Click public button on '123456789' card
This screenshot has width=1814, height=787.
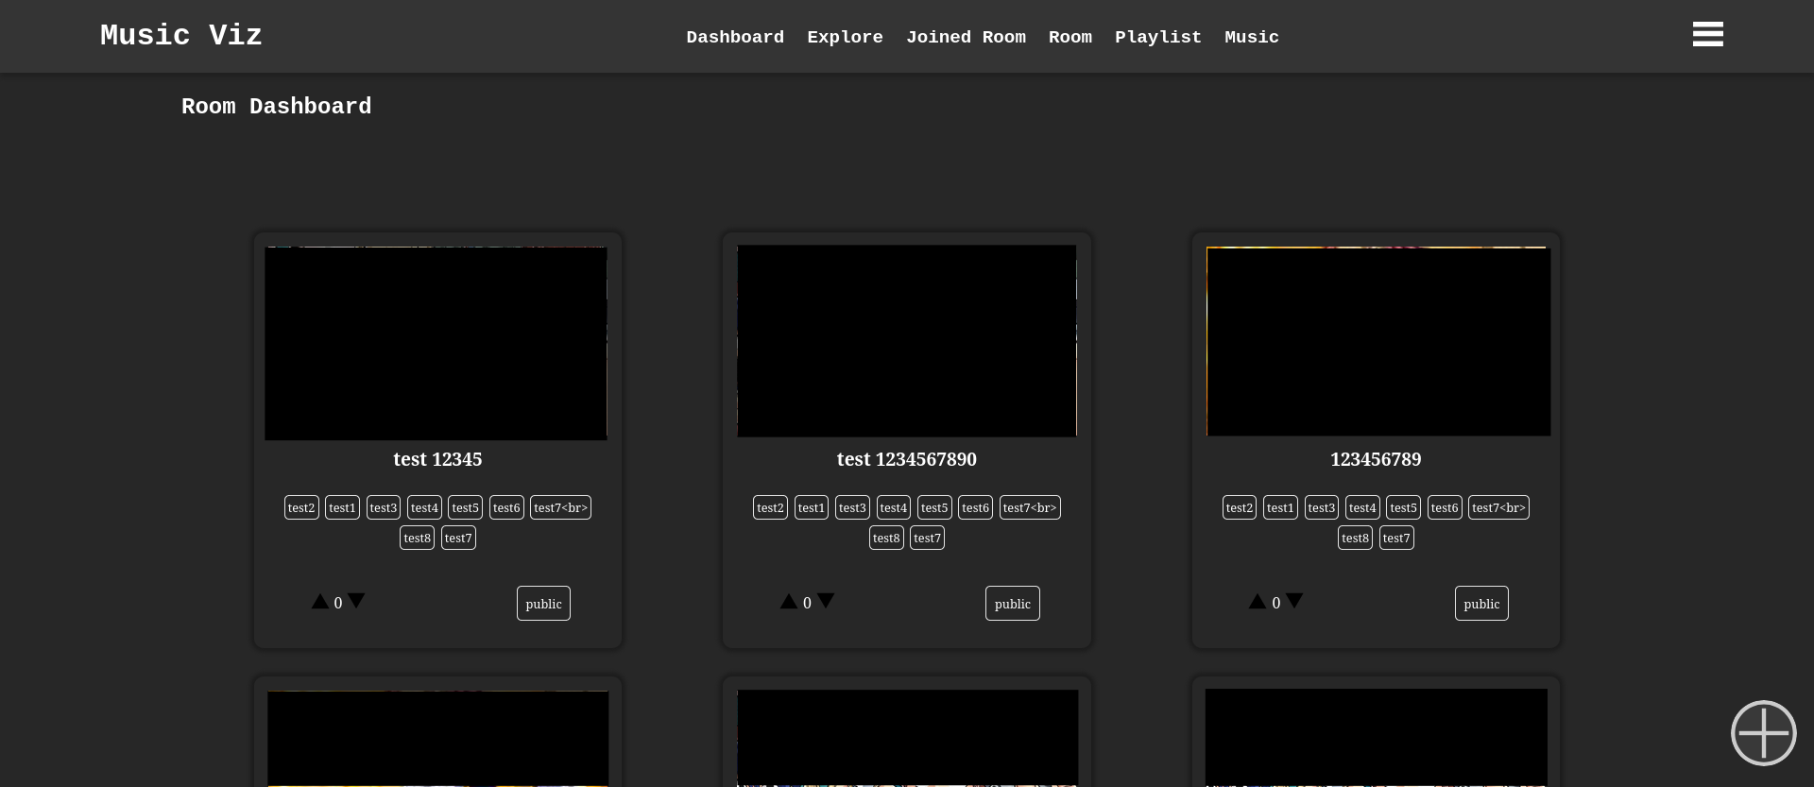(1481, 603)
